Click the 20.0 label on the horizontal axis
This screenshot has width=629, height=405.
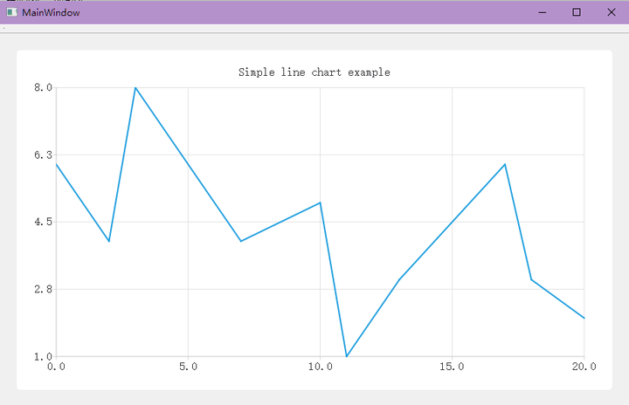583,367
